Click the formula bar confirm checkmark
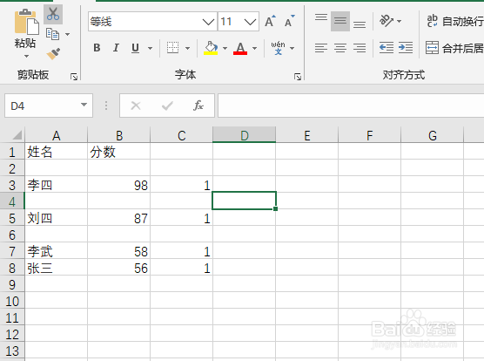Viewport: 484px width, 361px height. tap(167, 106)
